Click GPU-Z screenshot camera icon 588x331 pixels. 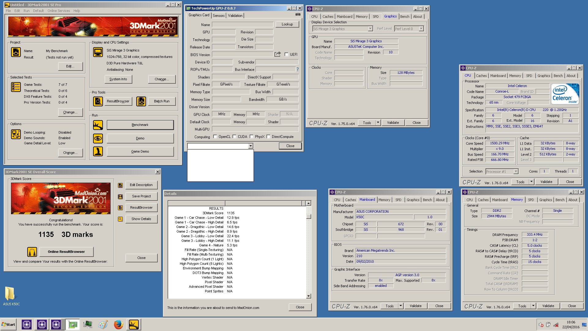298,14
